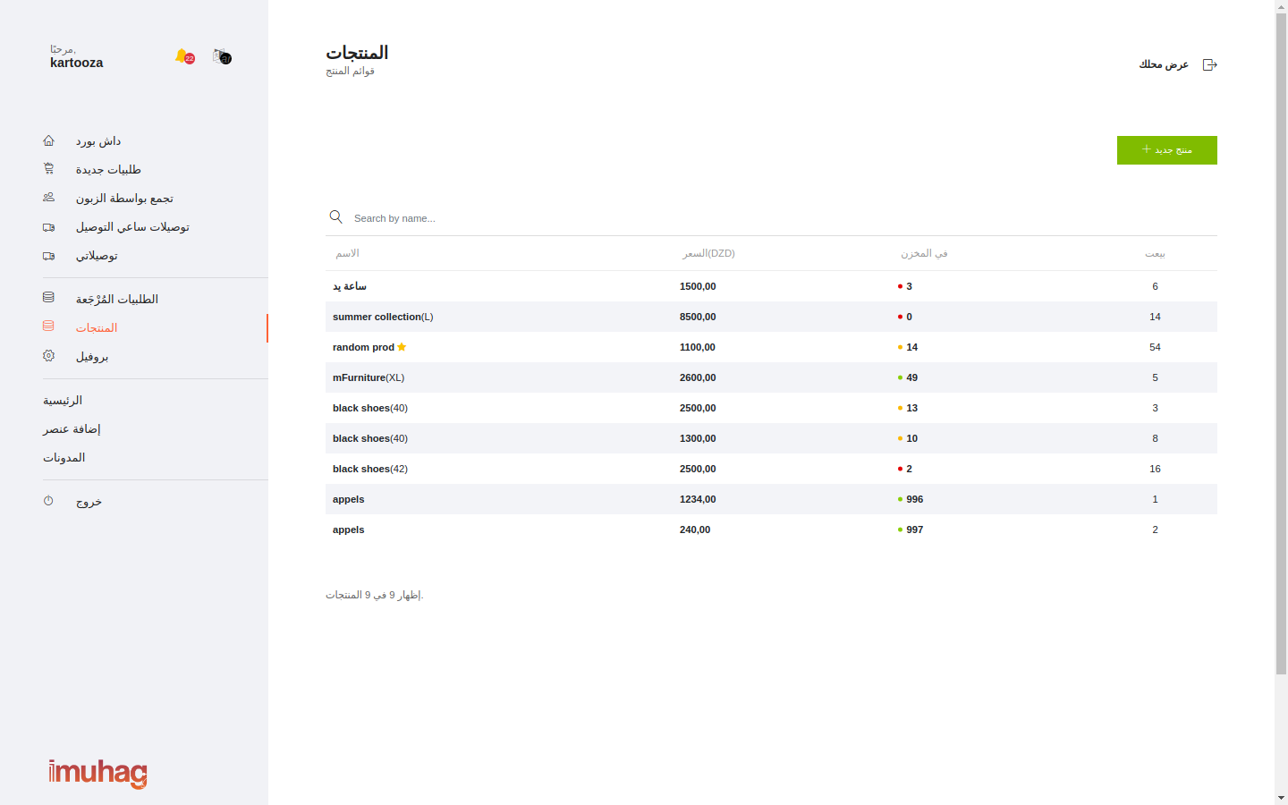Click the people icon for تجمع بواسطة الزبون
This screenshot has width=1288, height=805.
pyautogui.click(x=48, y=198)
